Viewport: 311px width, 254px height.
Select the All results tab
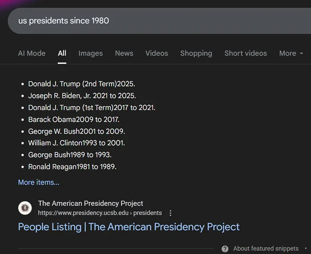tap(62, 53)
